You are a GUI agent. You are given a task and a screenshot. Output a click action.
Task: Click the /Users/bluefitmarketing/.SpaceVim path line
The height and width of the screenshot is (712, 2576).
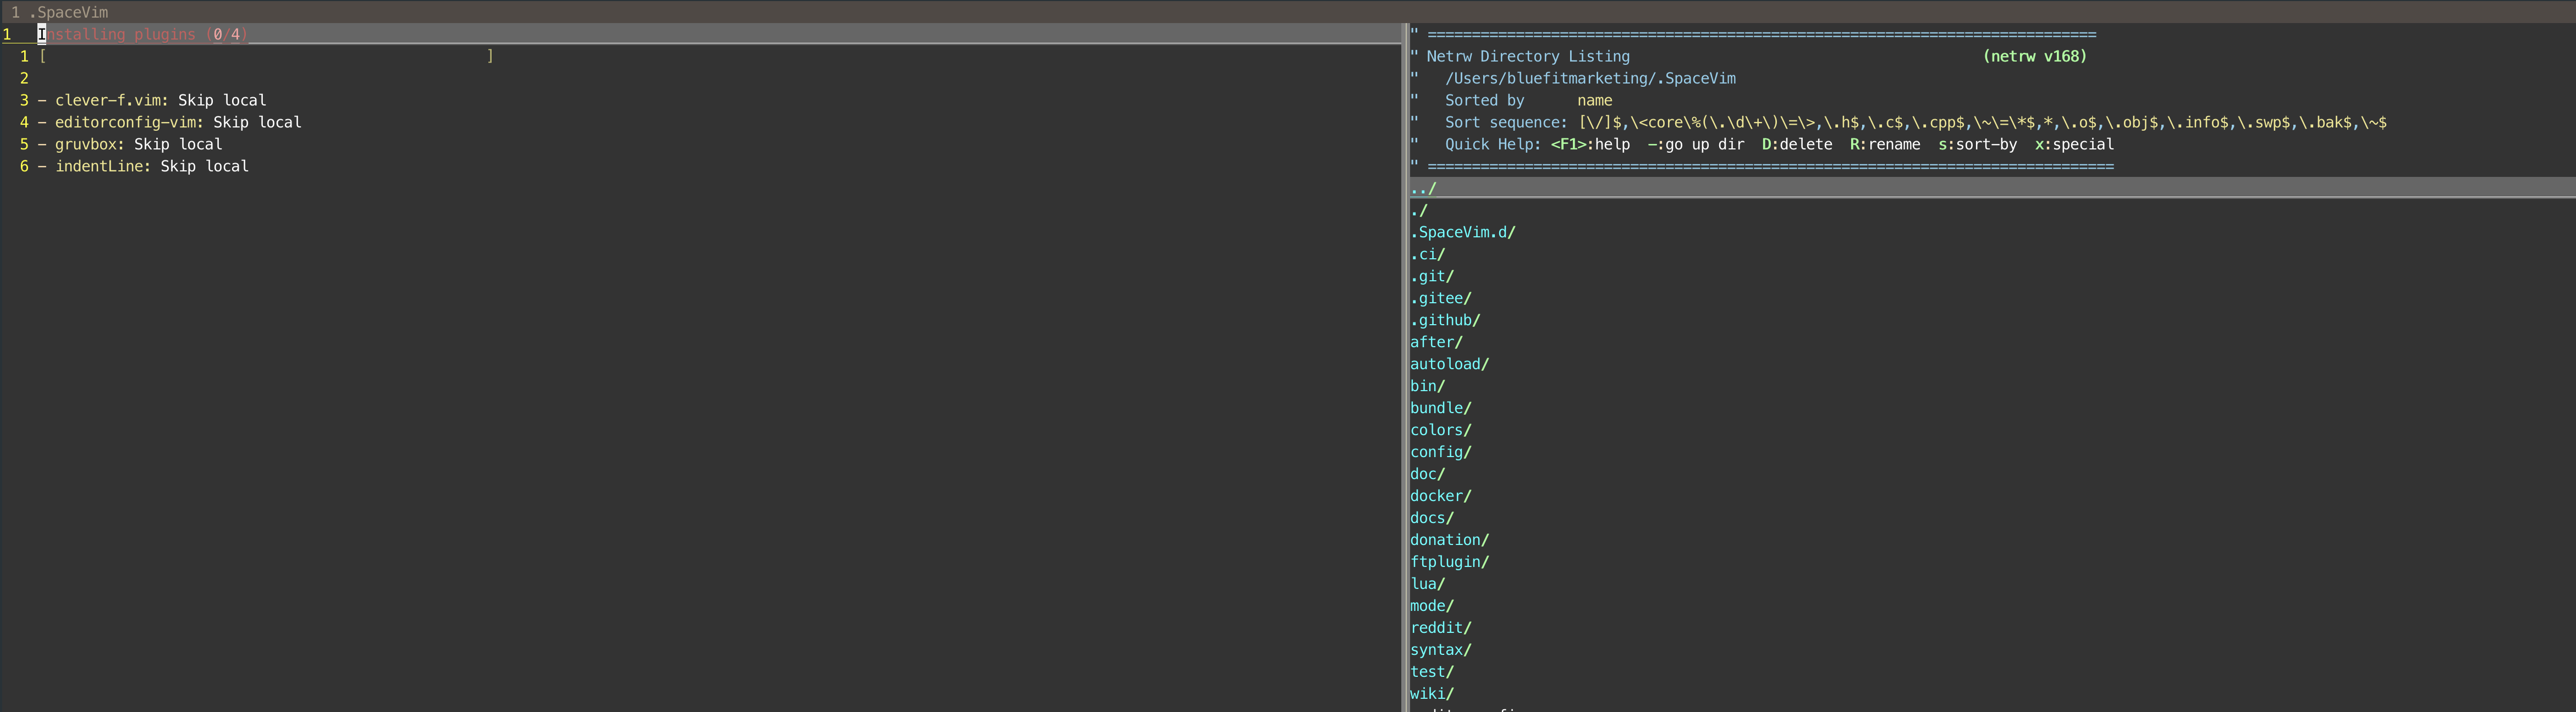[1590, 78]
